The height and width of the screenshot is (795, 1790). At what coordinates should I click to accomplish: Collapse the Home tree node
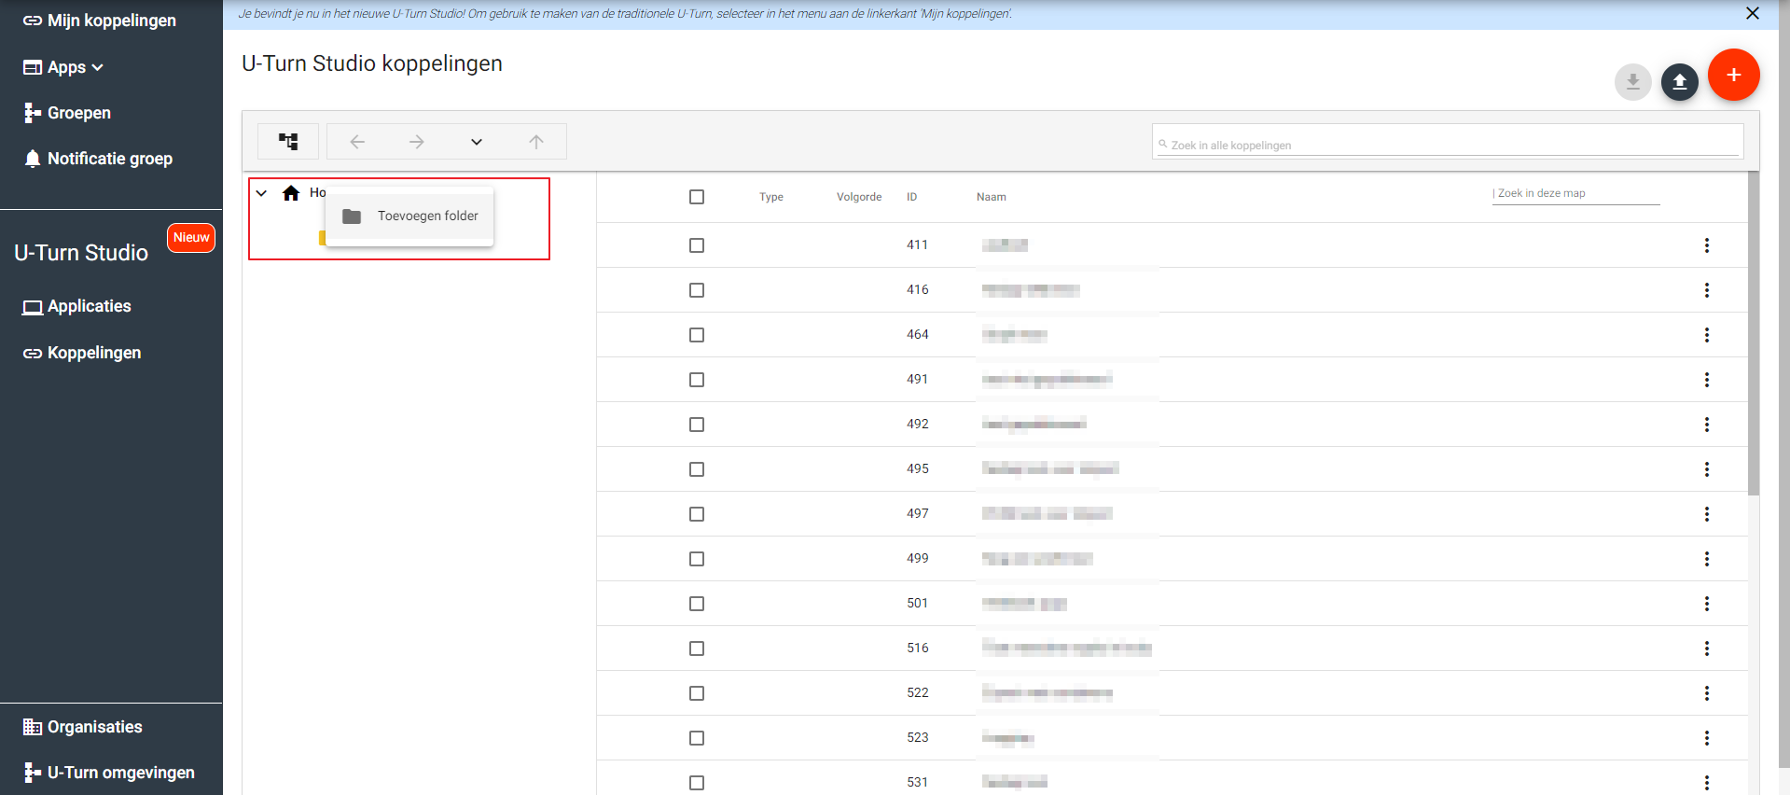262,193
